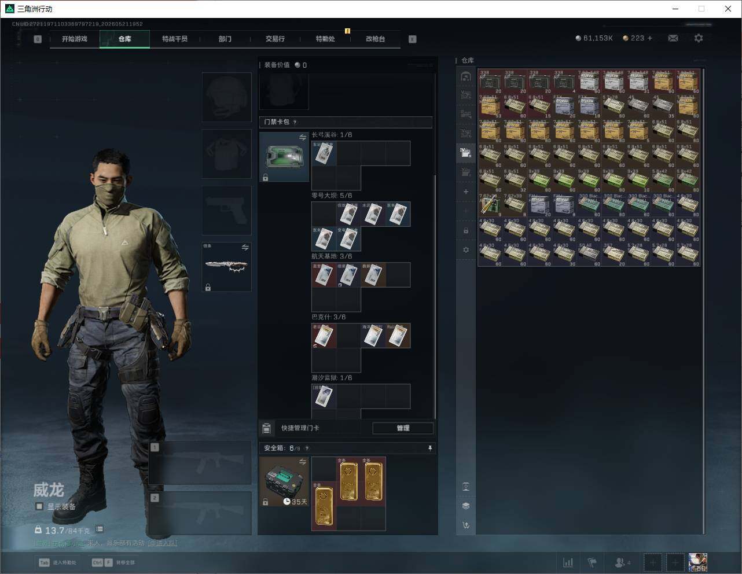Click the Tab 进入特勤处 shortcut button
The width and height of the screenshot is (742, 574).
point(58,562)
